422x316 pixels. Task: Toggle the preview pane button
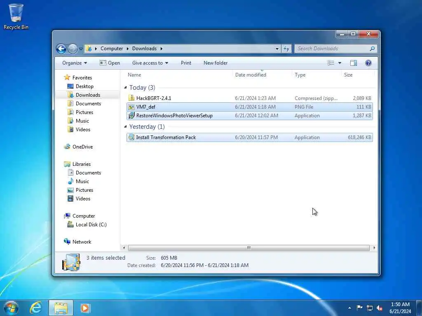click(353, 63)
